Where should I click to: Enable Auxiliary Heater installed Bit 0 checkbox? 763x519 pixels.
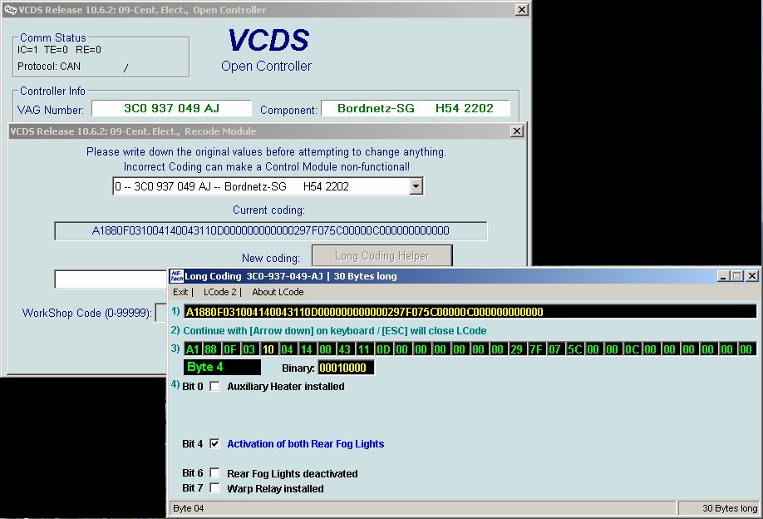[x=214, y=387]
